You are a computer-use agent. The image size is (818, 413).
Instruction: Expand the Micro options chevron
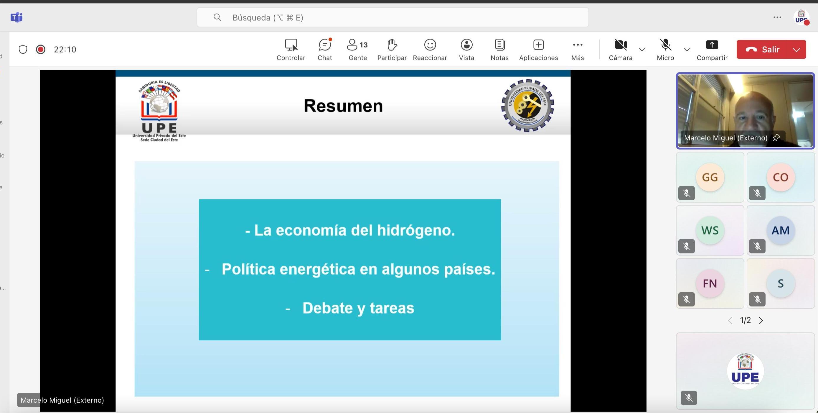(x=686, y=50)
